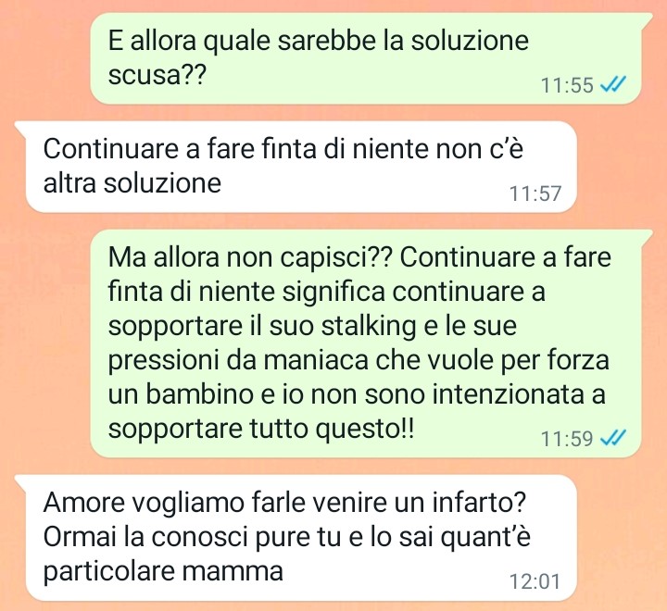Click the 11:55 timestamp on sent message
This screenshot has width=667, height=611.
[567, 85]
